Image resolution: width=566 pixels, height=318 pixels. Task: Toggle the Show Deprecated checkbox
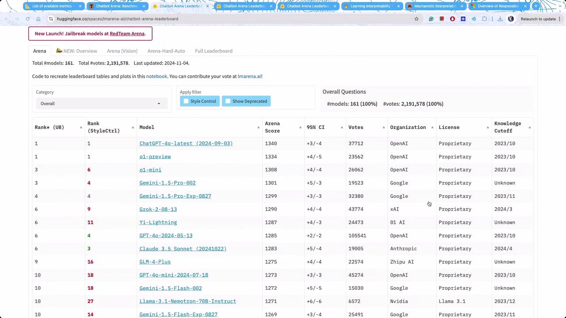coord(228,101)
